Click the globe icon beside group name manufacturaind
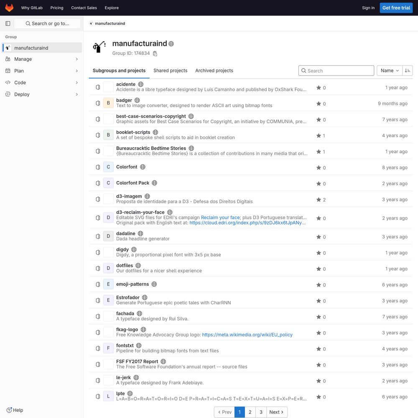418x418 pixels. pyautogui.click(x=171, y=44)
